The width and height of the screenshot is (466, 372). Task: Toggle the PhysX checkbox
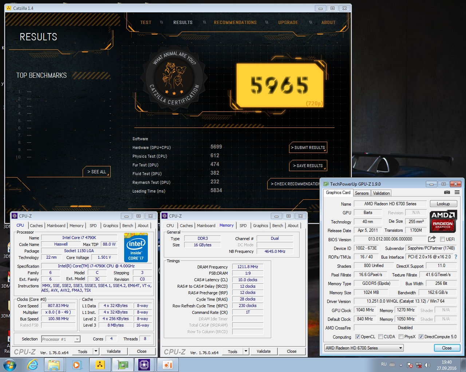point(401,337)
